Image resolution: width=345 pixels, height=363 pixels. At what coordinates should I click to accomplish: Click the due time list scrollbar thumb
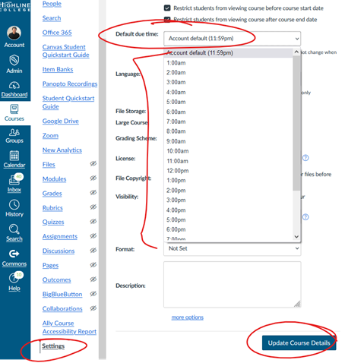click(296, 123)
